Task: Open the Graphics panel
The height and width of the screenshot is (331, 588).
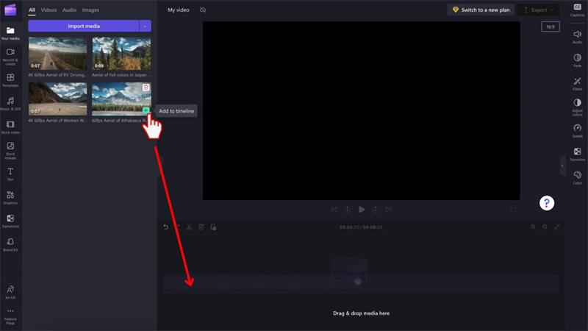Action: click(10, 197)
